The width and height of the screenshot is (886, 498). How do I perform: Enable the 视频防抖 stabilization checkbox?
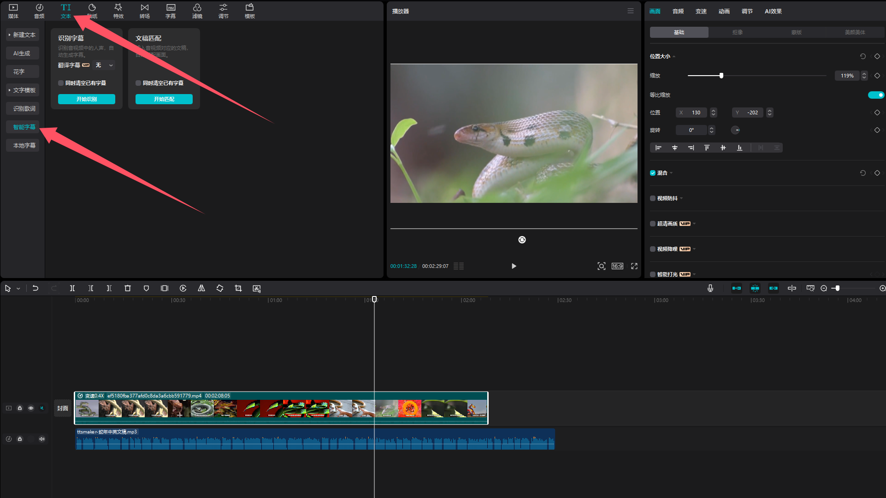(653, 198)
